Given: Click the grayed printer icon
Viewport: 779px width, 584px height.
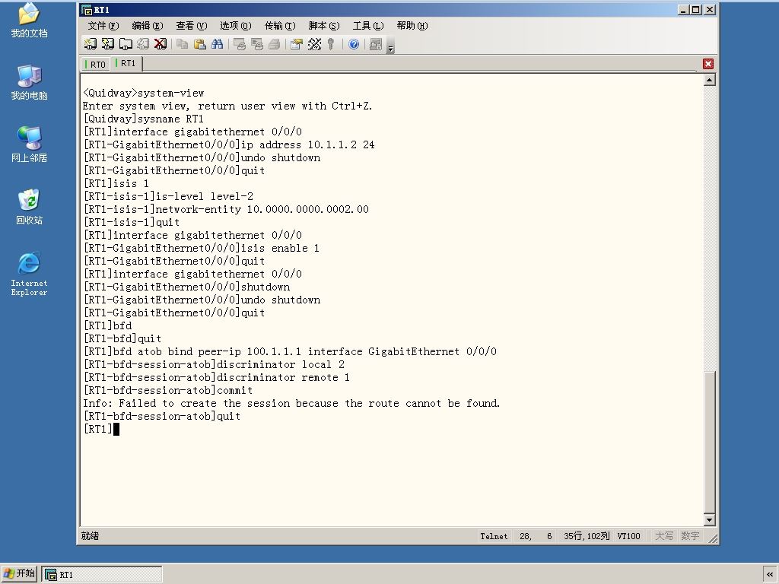Looking at the screenshot, I should pos(274,44).
